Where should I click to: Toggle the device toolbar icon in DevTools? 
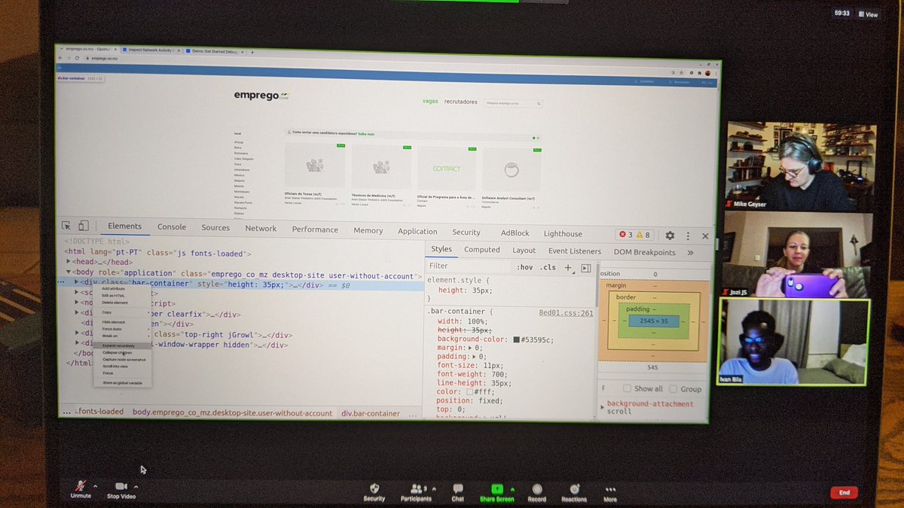click(x=84, y=225)
